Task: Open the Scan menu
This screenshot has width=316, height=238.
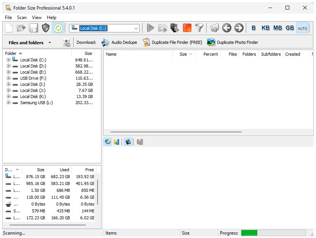Action: 22,18
